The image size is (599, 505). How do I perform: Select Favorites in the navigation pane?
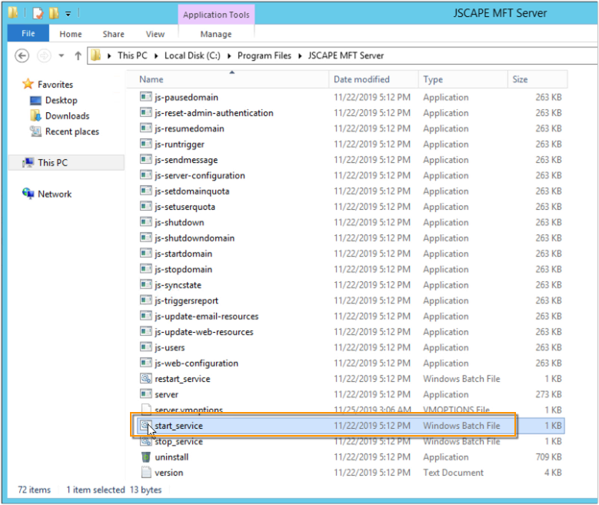point(55,84)
